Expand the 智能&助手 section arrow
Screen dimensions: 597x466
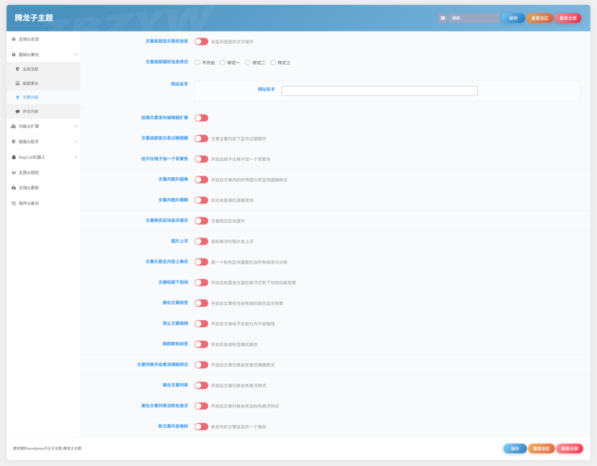(x=76, y=141)
